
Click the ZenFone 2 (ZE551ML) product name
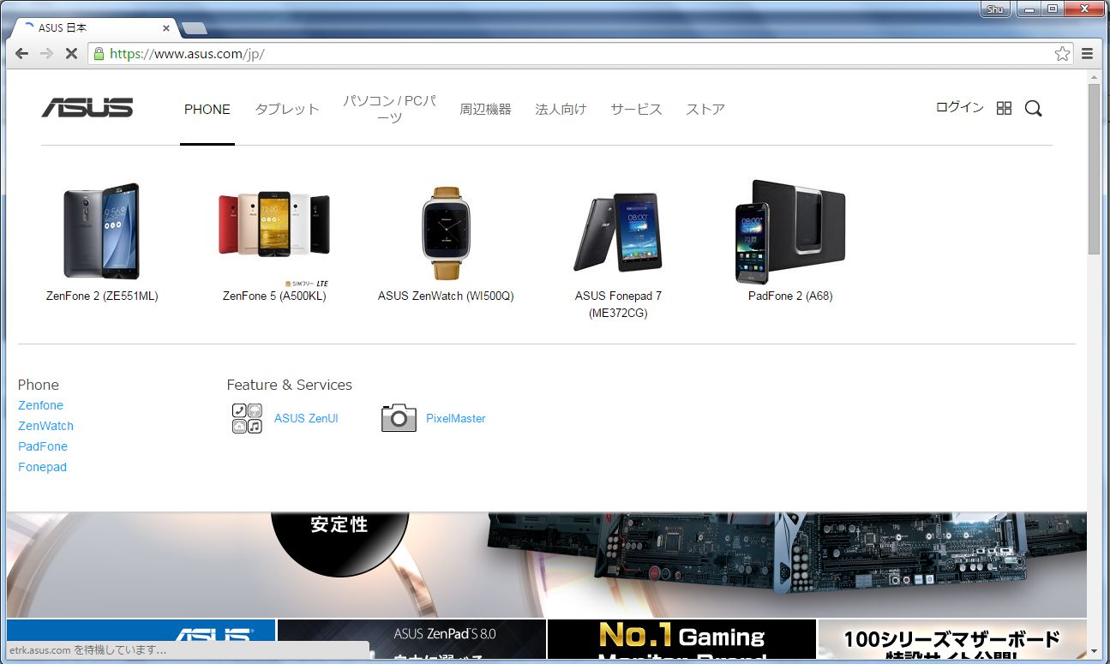[x=102, y=296]
